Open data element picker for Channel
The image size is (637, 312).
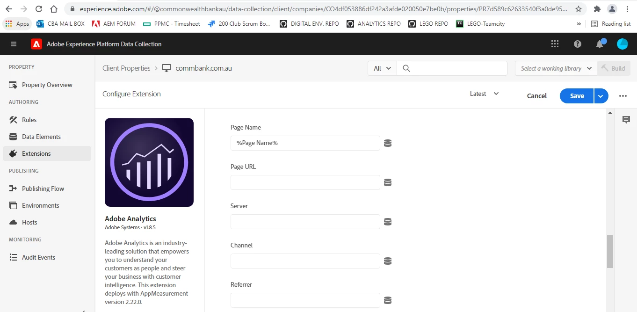(x=388, y=261)
